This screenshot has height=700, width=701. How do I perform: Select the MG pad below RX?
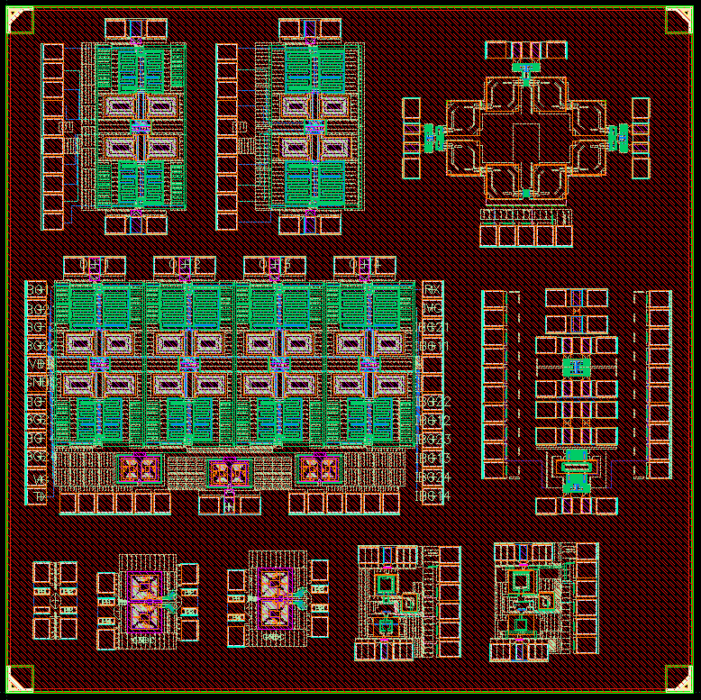point(432,309)
